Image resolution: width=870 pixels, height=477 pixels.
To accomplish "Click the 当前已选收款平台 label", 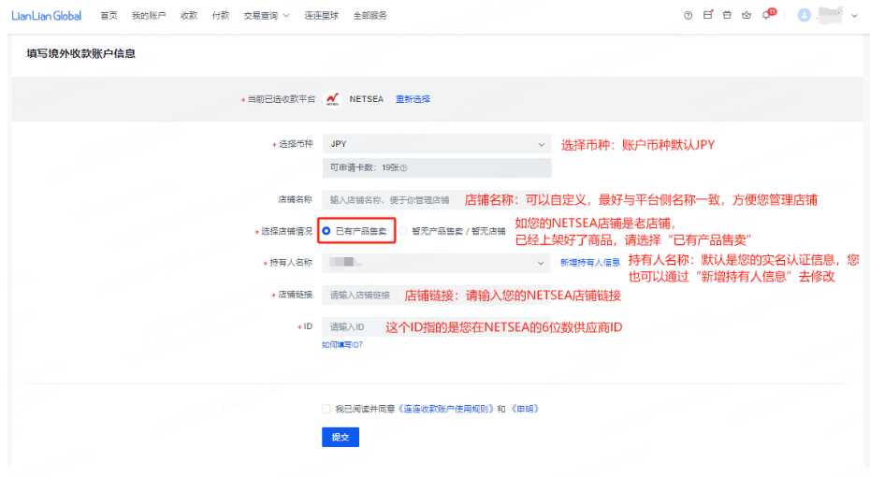I will [x=281, y=99].
